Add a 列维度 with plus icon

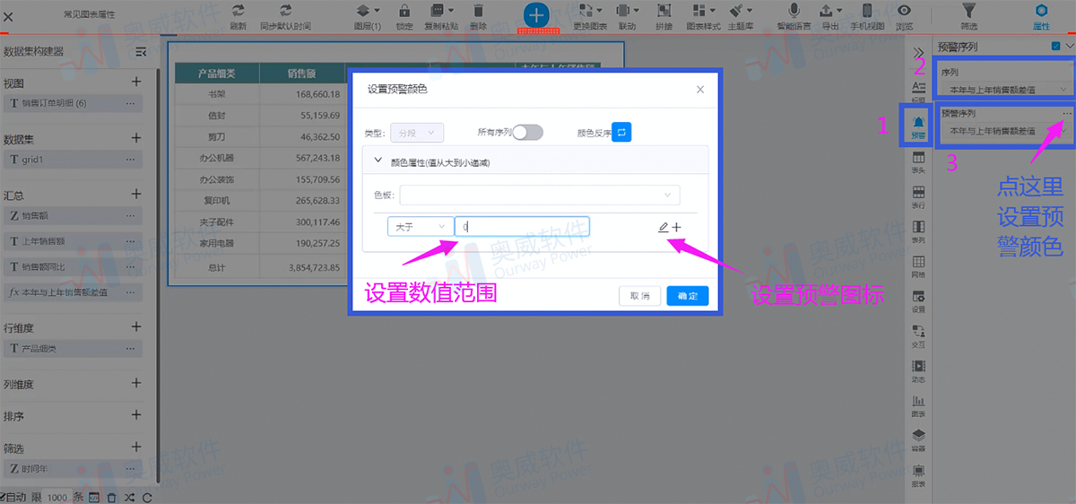(136, 383)
